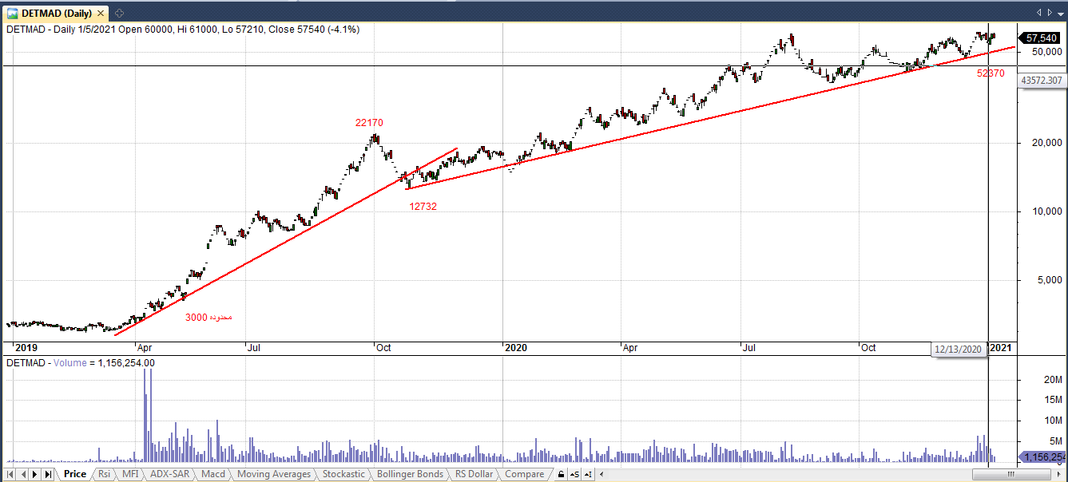Screen dimensions: 1068x482
Task: Jump to the last sheet tab
Action: (x=48, y=475)
